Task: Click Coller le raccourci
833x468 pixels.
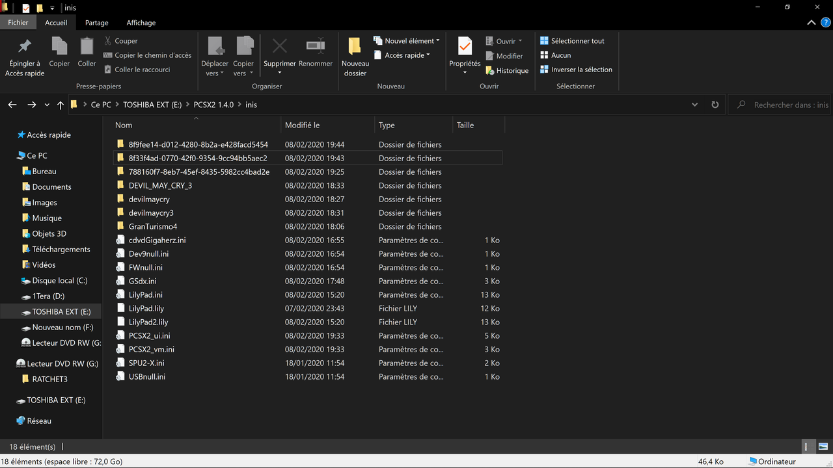Action: click(x=137, y=70)
